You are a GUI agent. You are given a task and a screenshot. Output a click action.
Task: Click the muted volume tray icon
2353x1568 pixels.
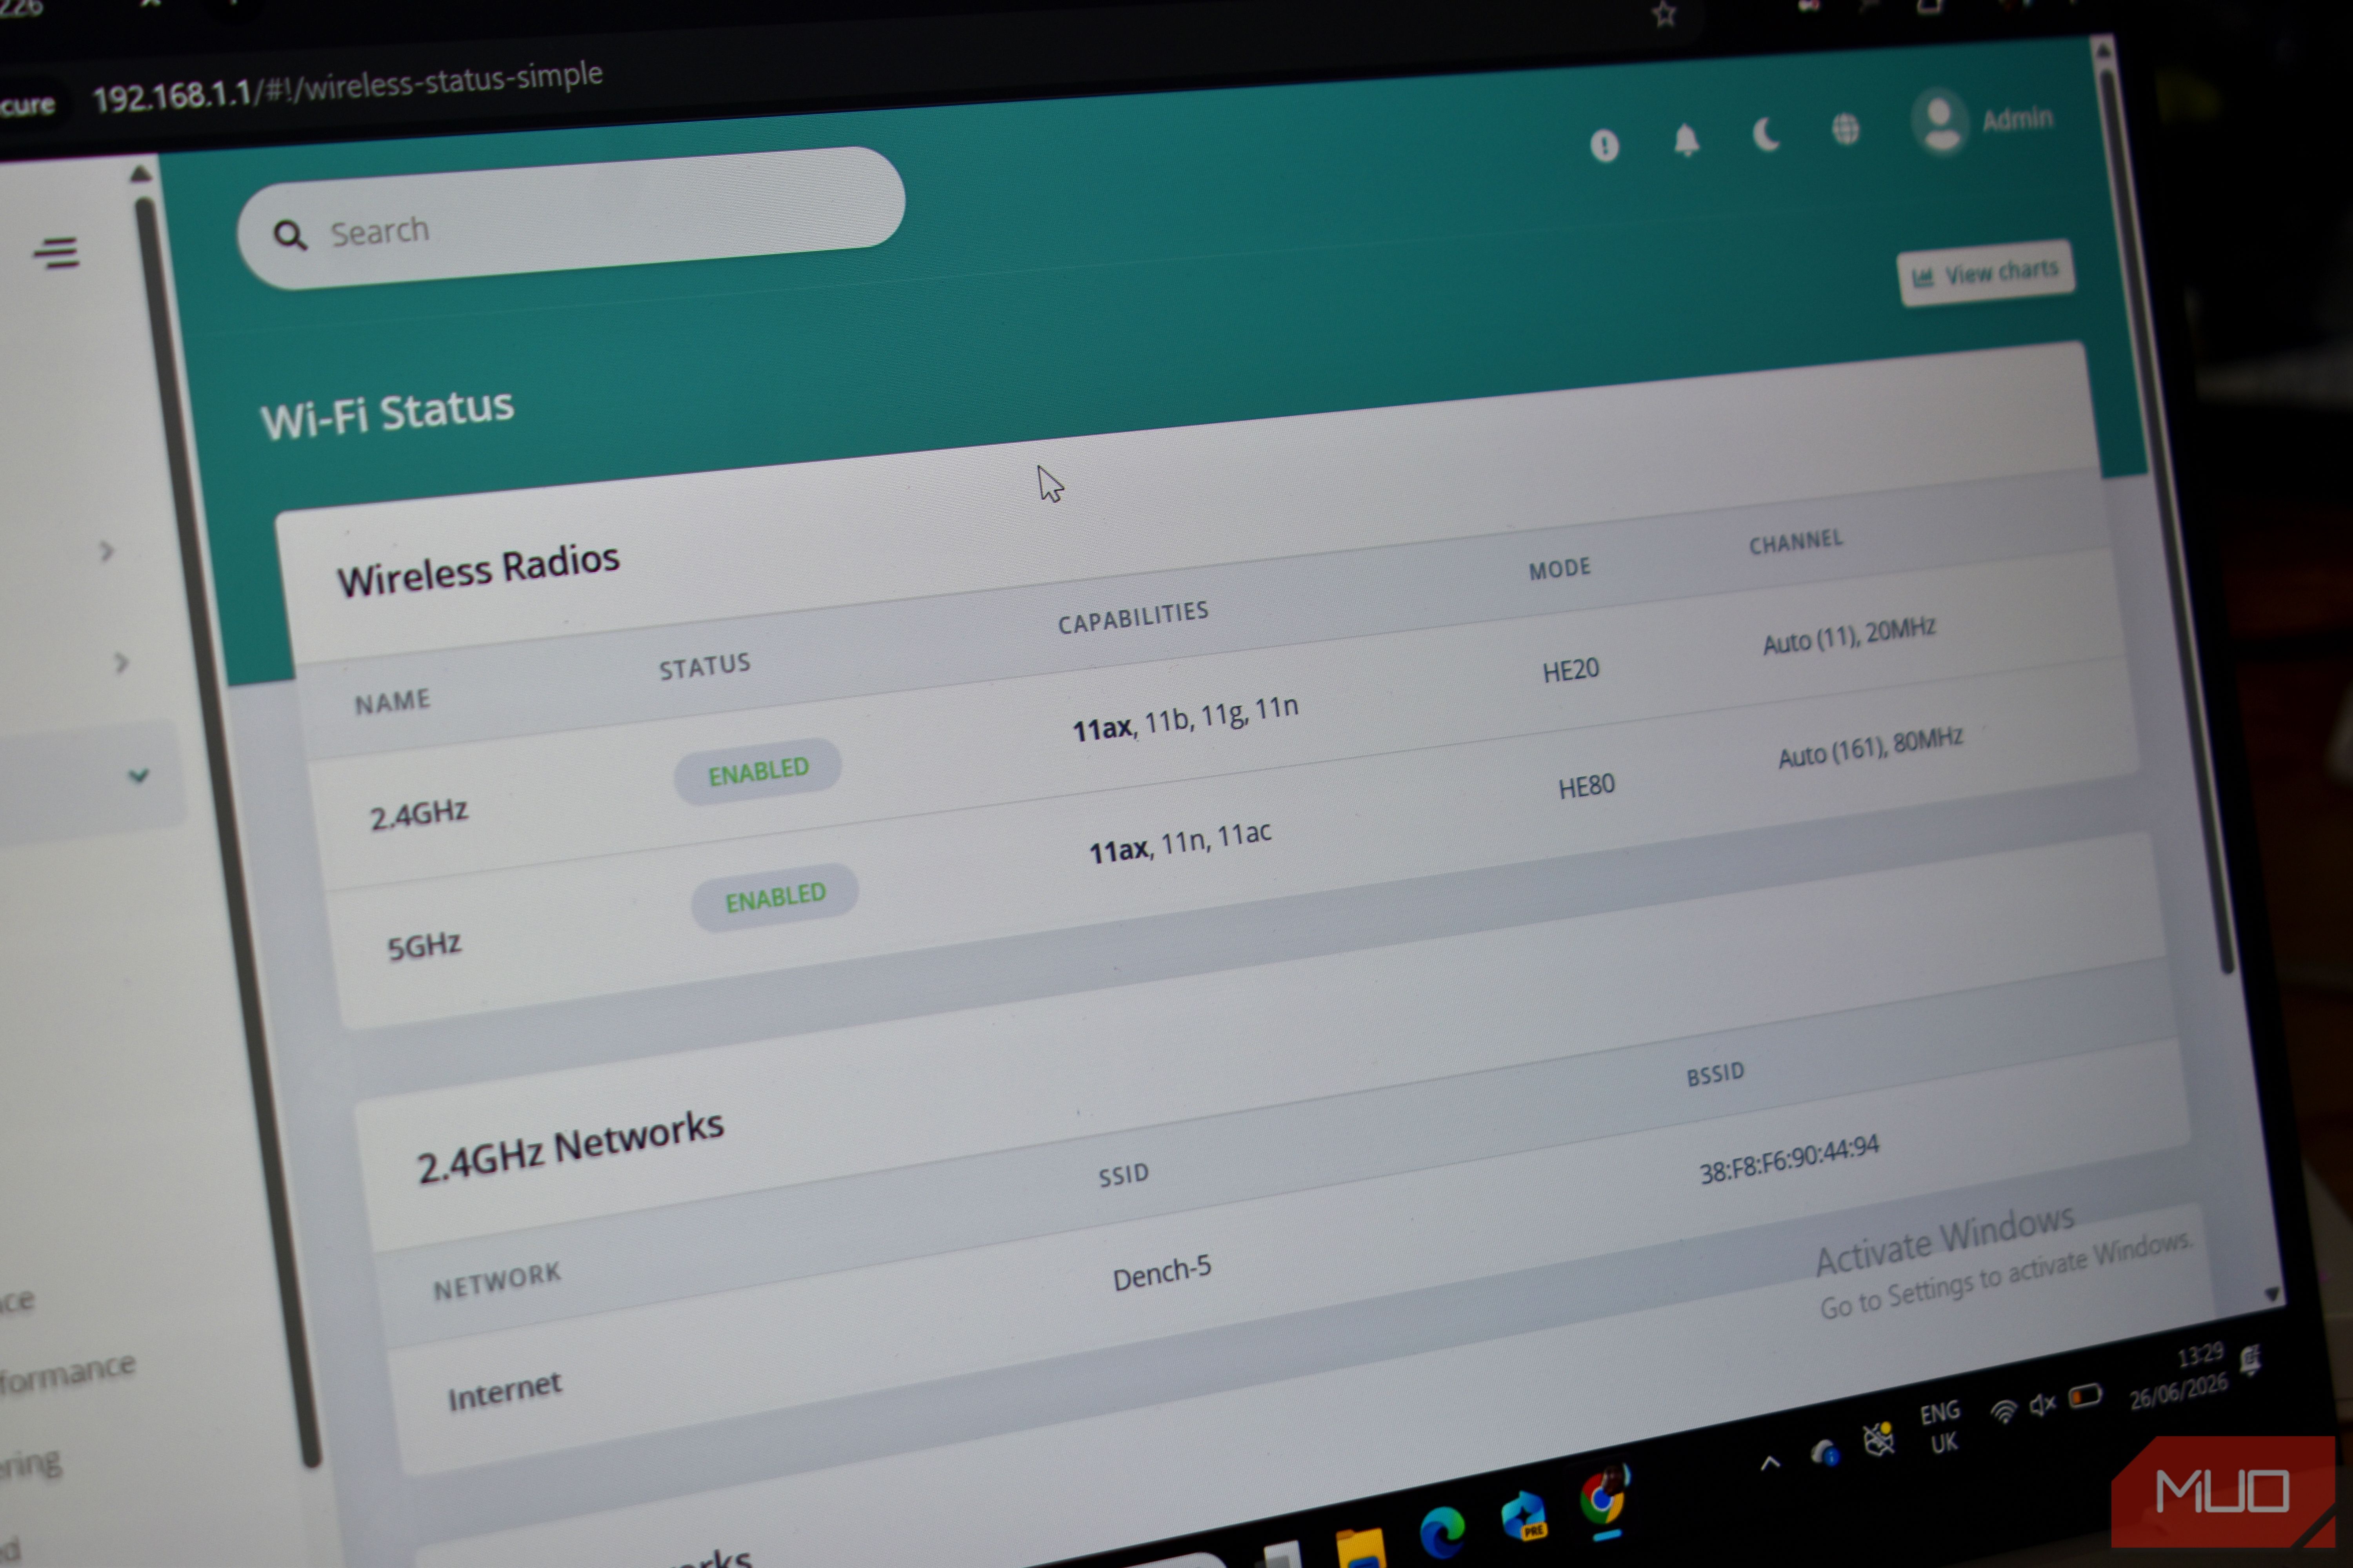point(2042,1405)
